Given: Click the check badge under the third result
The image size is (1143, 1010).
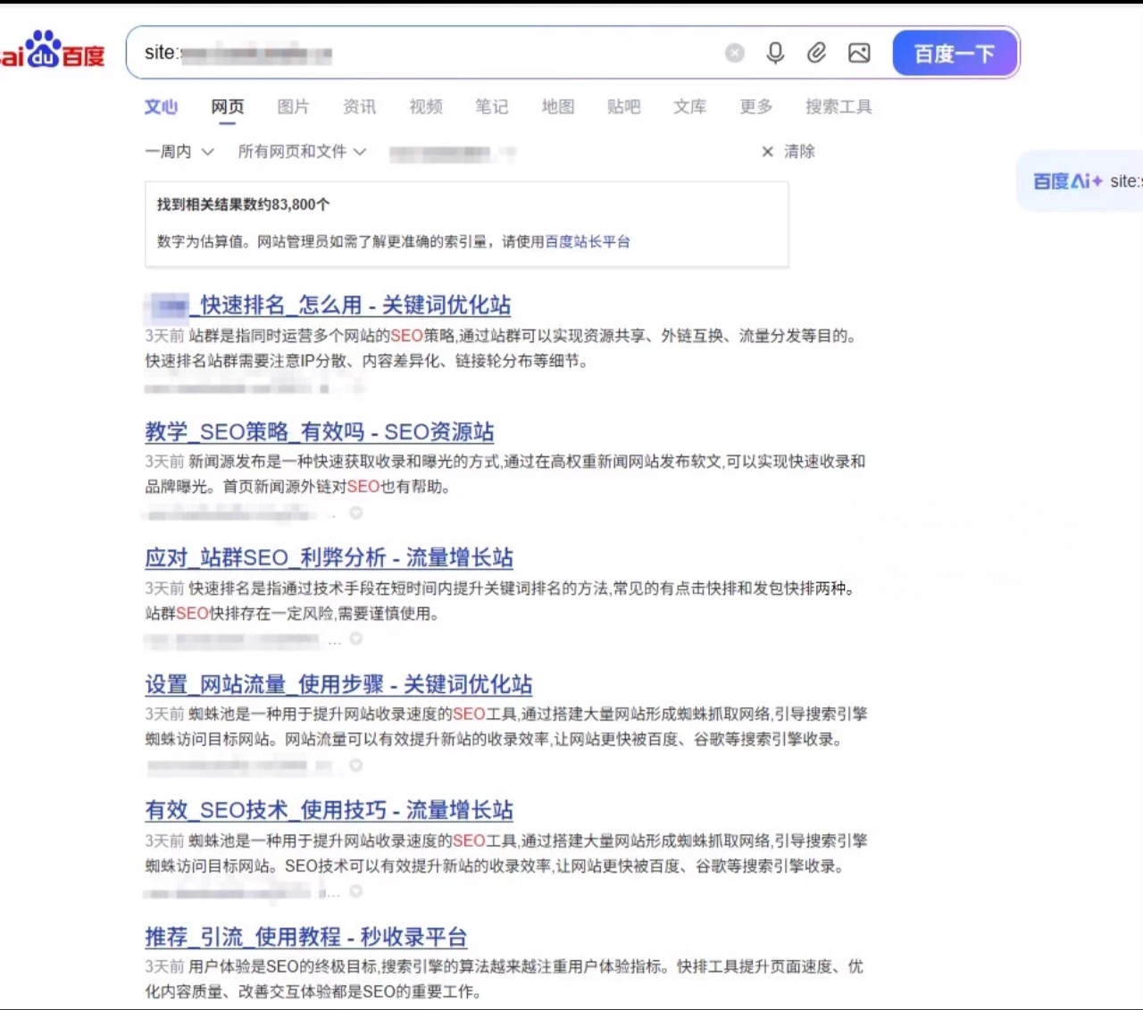Looking at the screenshot, I should [x=355, y=640].
